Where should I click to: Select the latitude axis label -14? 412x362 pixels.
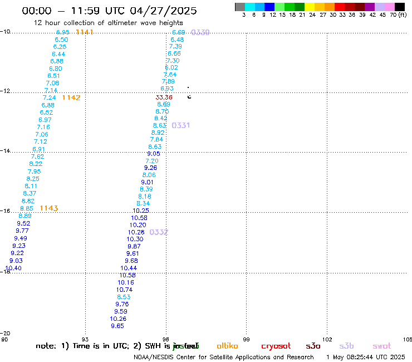point(5,150)
